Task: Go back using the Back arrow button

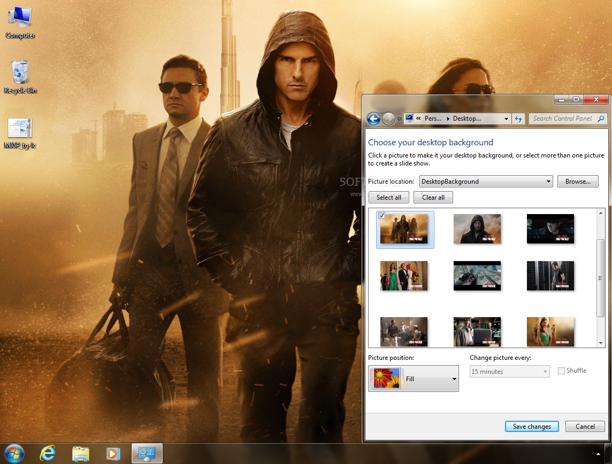Action: point(373,119)
